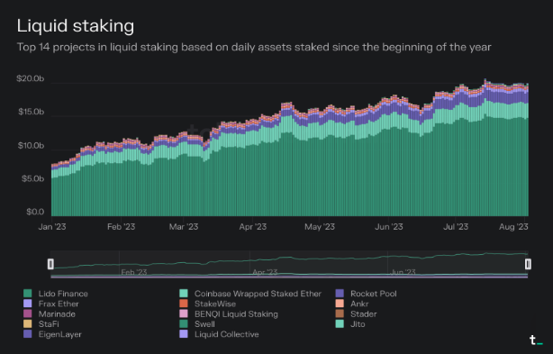
Task: Show or hide the Marinade label
Action: (57, 314)
